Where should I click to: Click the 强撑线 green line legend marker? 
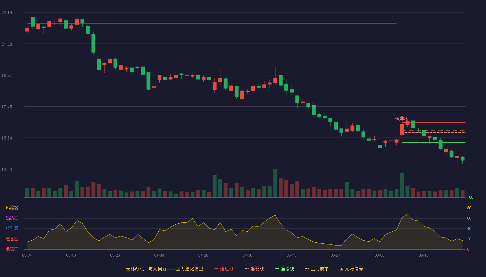click(x=277, y=269)
